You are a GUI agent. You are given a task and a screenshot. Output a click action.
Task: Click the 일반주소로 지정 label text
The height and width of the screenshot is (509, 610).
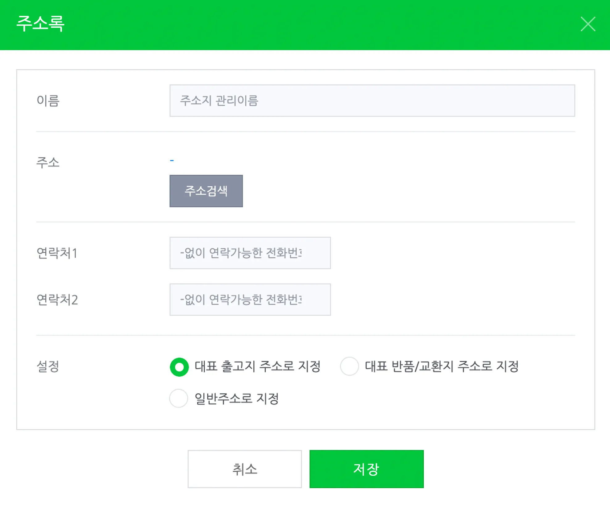(x=237, y=399)
